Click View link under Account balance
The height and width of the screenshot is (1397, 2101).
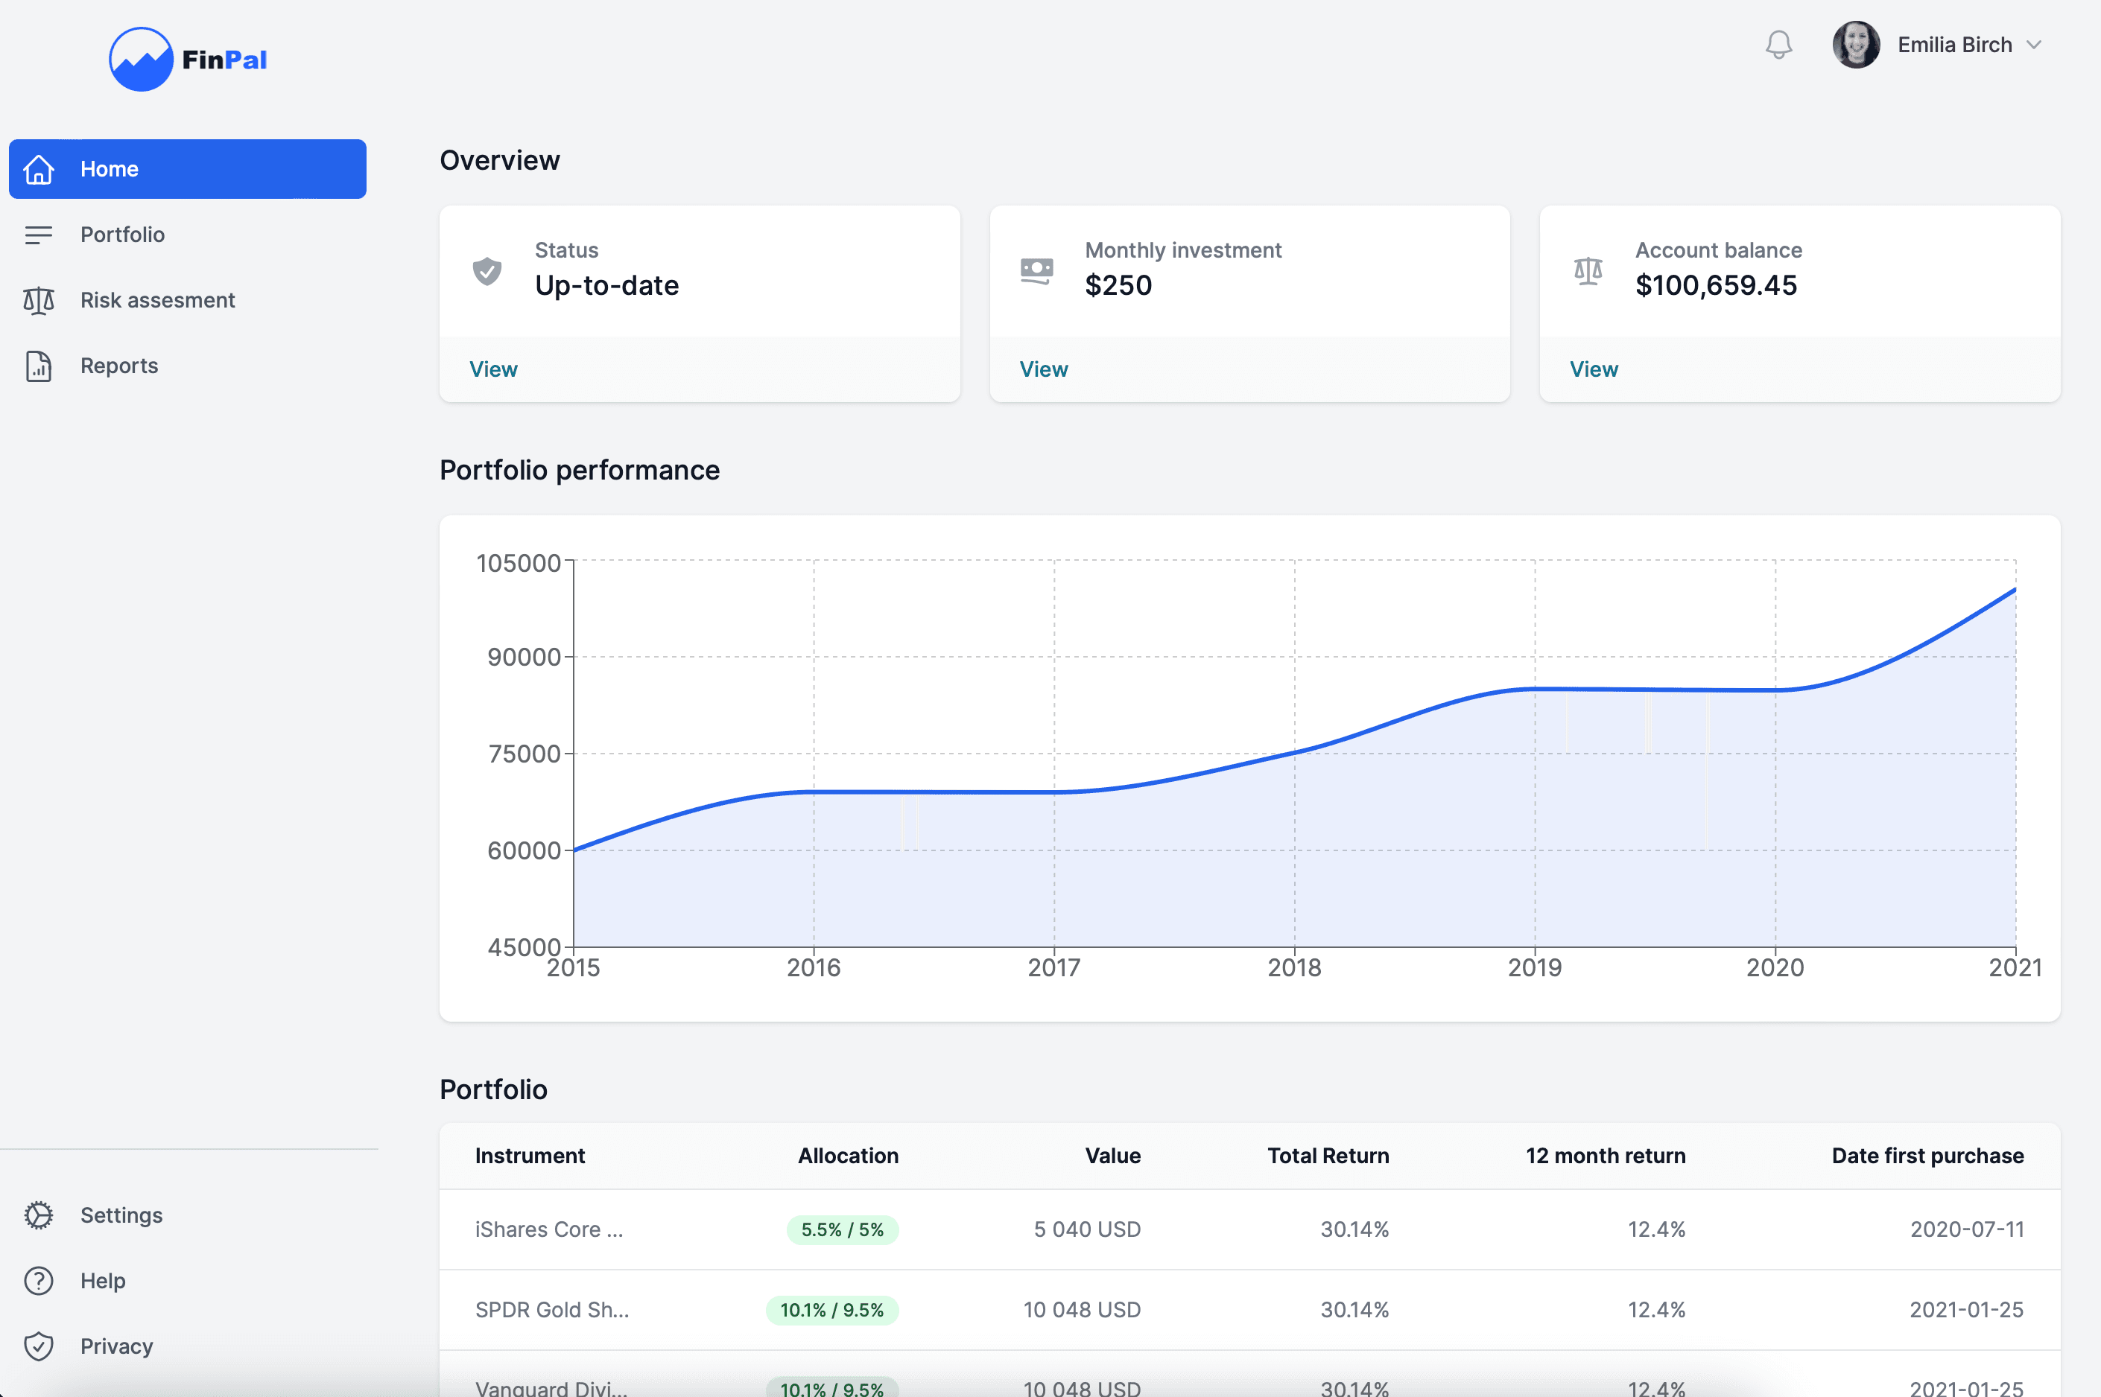point(1593,369)
